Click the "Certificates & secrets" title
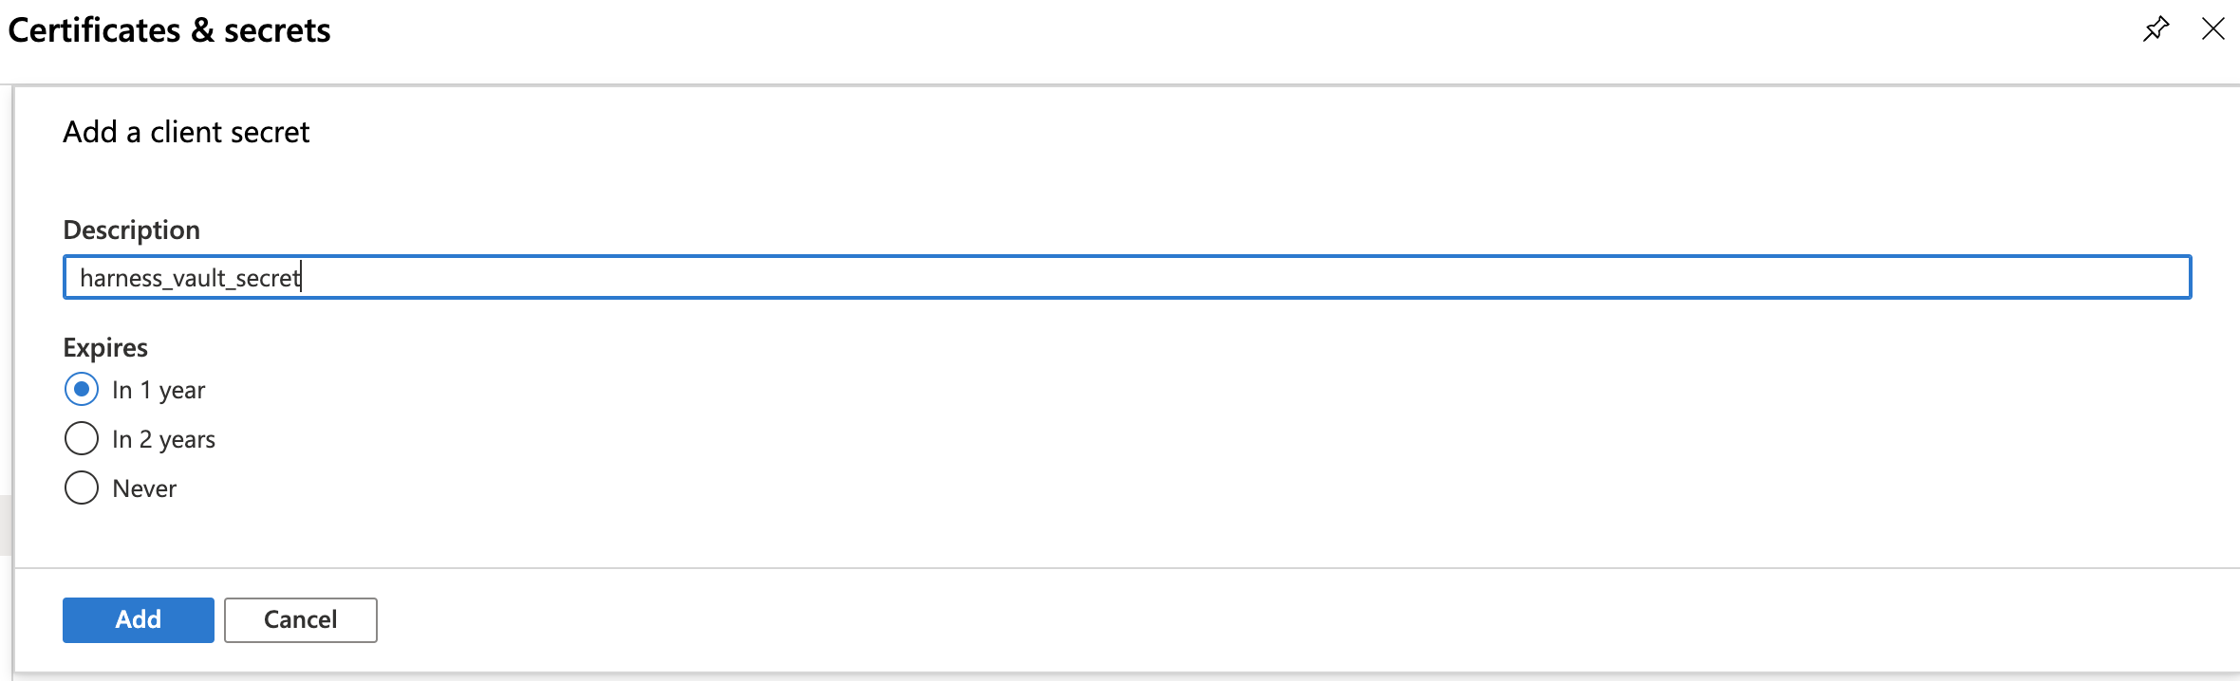The height and width of the screenshot is (681, 2240). [x=169, y=30]
